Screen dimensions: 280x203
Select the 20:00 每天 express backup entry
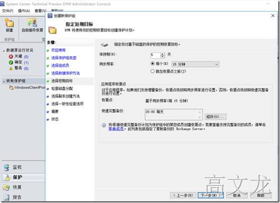[154, 112]
